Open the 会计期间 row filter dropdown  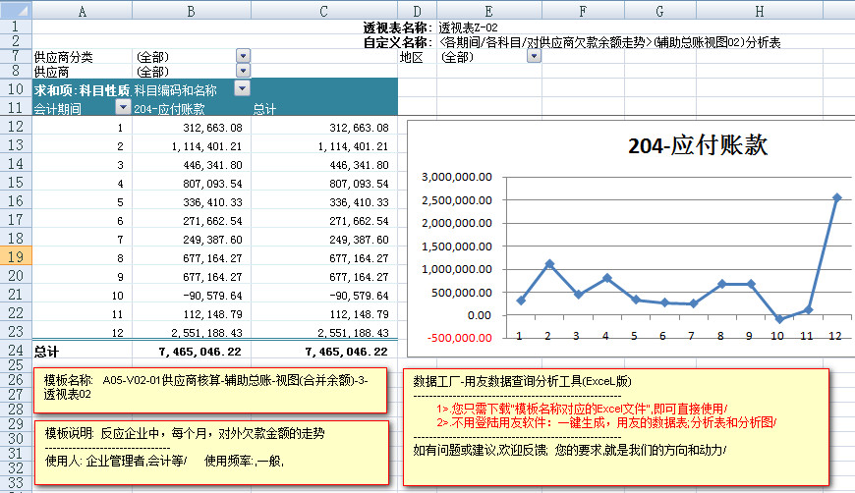(x=123, y=108)
